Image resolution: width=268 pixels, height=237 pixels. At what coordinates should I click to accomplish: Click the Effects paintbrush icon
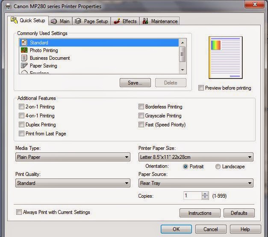coord(117,21)
